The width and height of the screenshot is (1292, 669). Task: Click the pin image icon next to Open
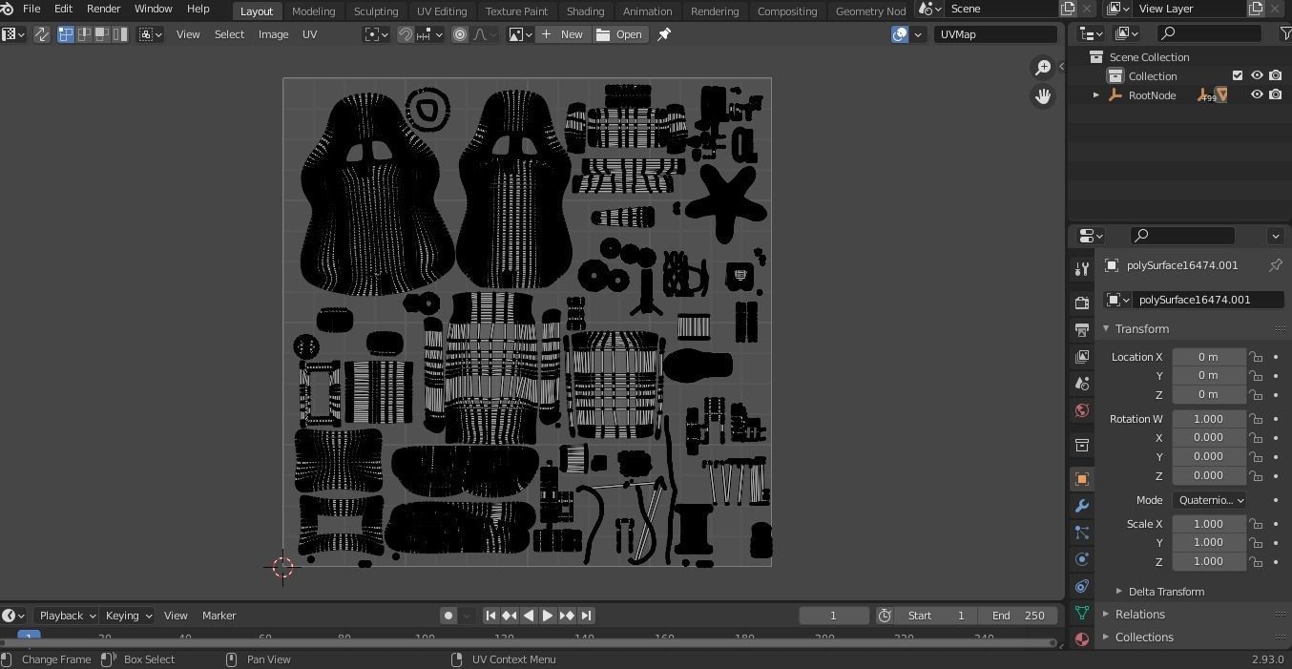coord(664,34)
